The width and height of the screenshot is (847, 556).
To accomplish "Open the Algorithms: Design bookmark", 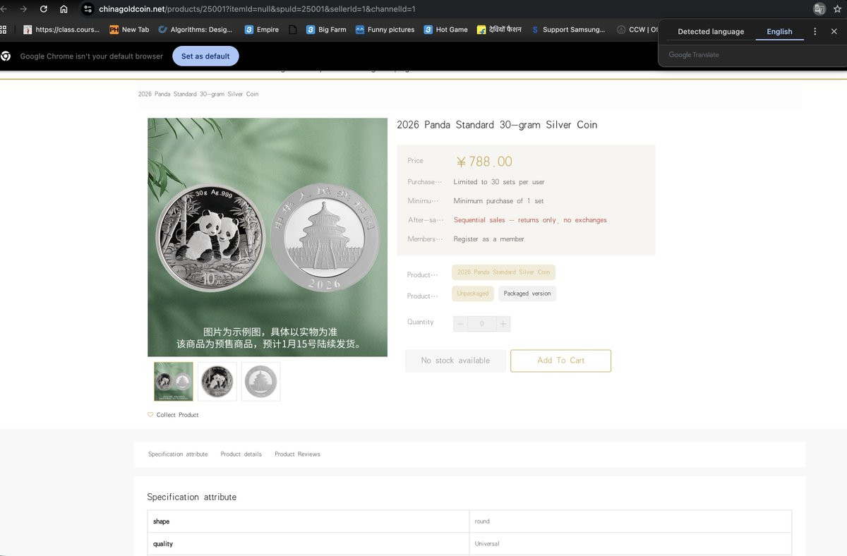I will point(196,30).
